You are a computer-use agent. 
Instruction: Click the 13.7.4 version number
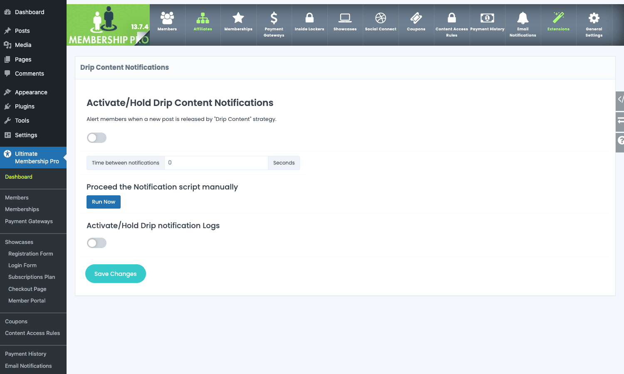click(x=140, y=27)
